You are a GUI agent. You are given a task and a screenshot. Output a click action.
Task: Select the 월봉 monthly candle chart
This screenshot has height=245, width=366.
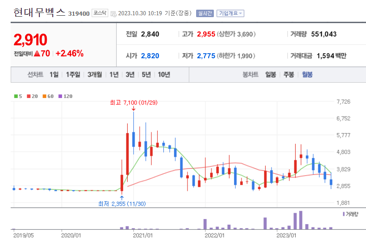coord(307,74)
